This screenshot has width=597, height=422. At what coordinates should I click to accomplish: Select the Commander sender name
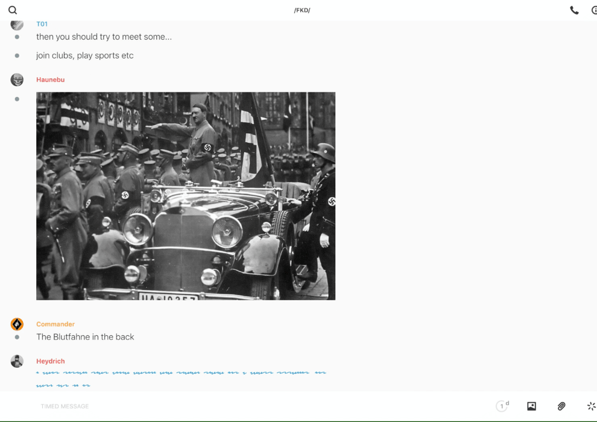55,324
